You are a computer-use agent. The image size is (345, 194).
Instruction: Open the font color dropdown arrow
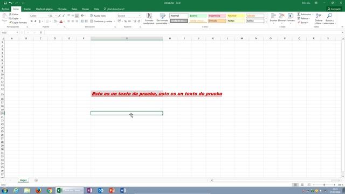64,22
